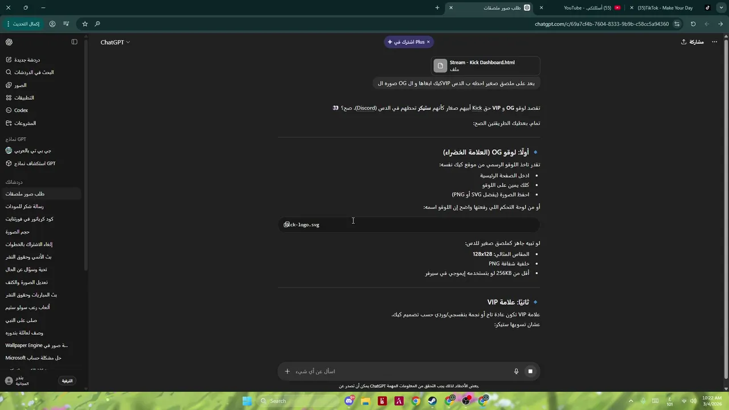Close the TikTok tab

click(632, 8)
